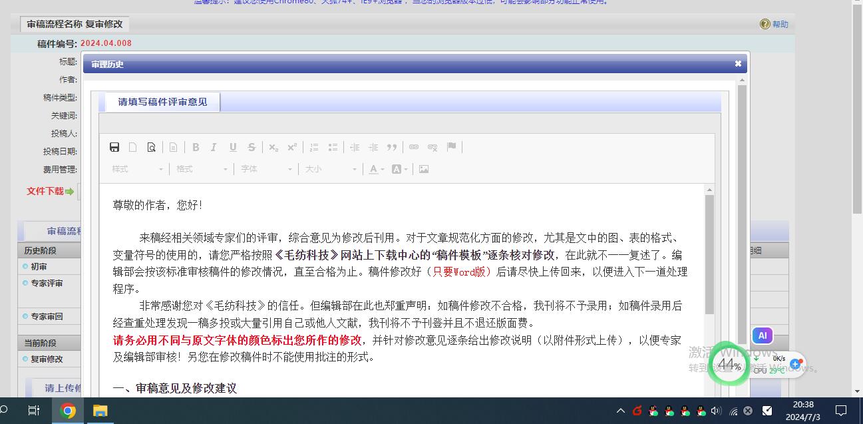The width and height of the screenshot is (863, 424).
Task: Insert a numbered list
Action: pos(314,147)
